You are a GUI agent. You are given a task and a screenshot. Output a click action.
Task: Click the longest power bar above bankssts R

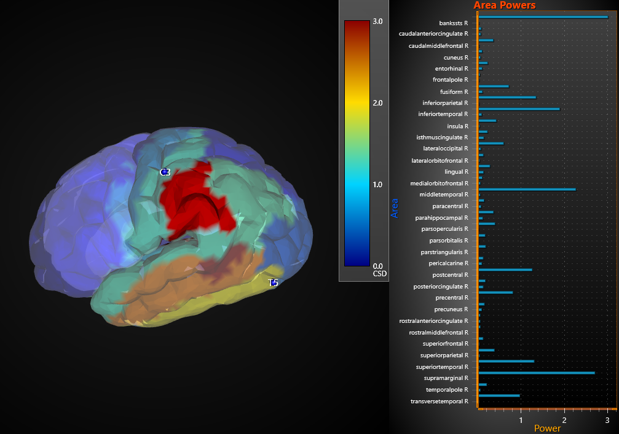(x=543, y=17)
